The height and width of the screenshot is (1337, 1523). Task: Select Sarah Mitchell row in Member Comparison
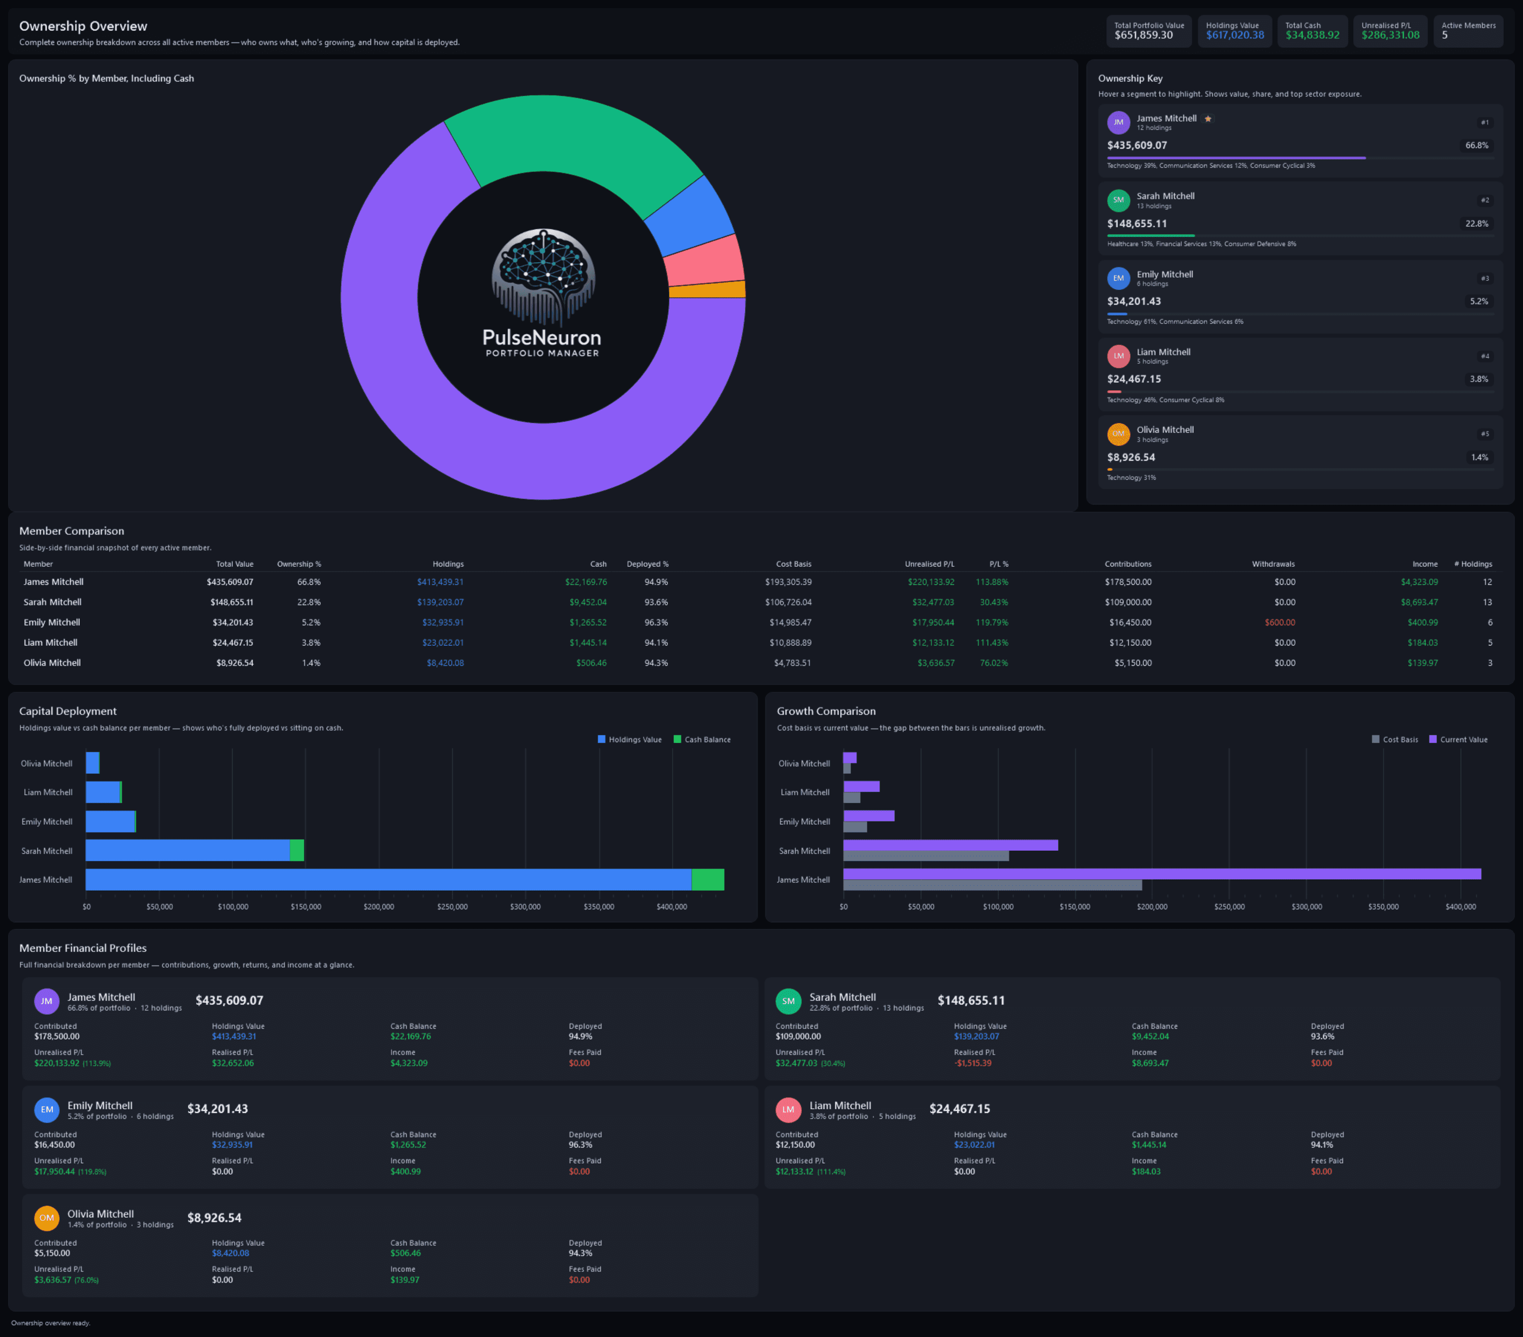(x=758, y=602)
